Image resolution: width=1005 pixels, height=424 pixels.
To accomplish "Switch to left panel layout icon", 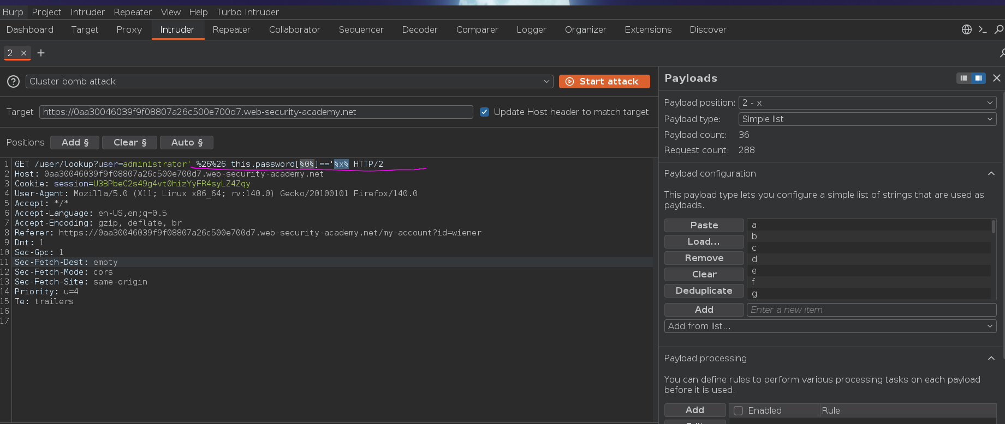I will coord(964,78).
